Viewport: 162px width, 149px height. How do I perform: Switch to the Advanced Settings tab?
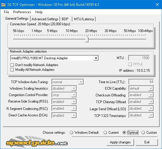point(45,19)
